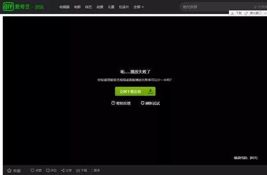The width and height of the screenshot is (267, 175).
Task: Like the video with the heart icon
Action: (32, 170)
